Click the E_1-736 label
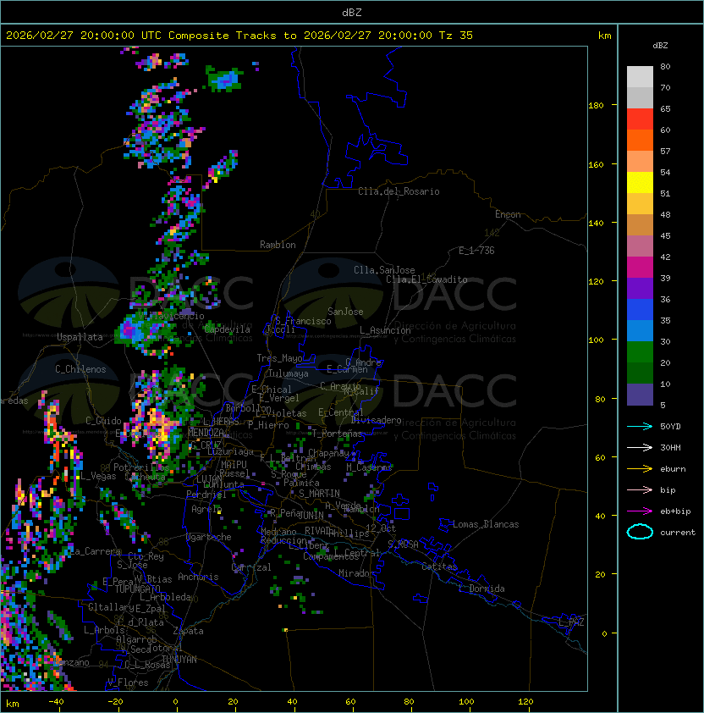The image size is (704, 713). 476,251
